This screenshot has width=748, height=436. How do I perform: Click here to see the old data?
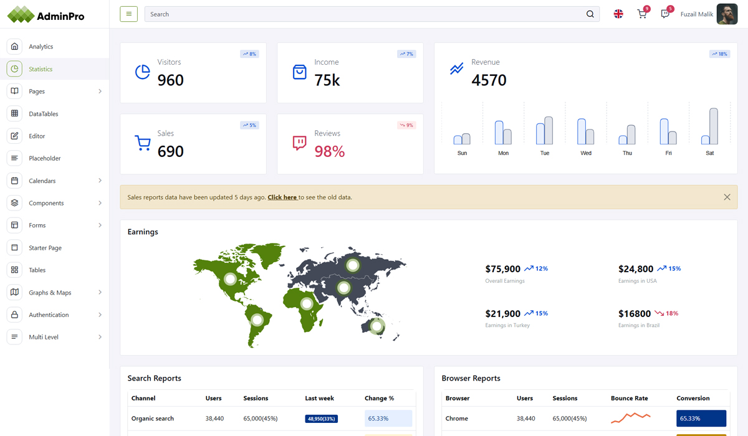282,197
